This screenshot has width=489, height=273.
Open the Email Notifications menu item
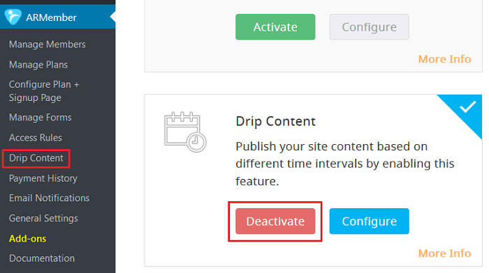[x=50, y=198]
